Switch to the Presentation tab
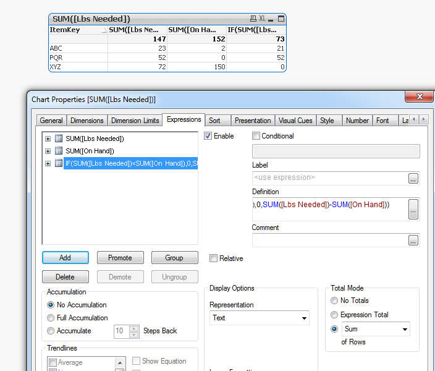Screen dimensions: 435x371 tap(252, 121)
